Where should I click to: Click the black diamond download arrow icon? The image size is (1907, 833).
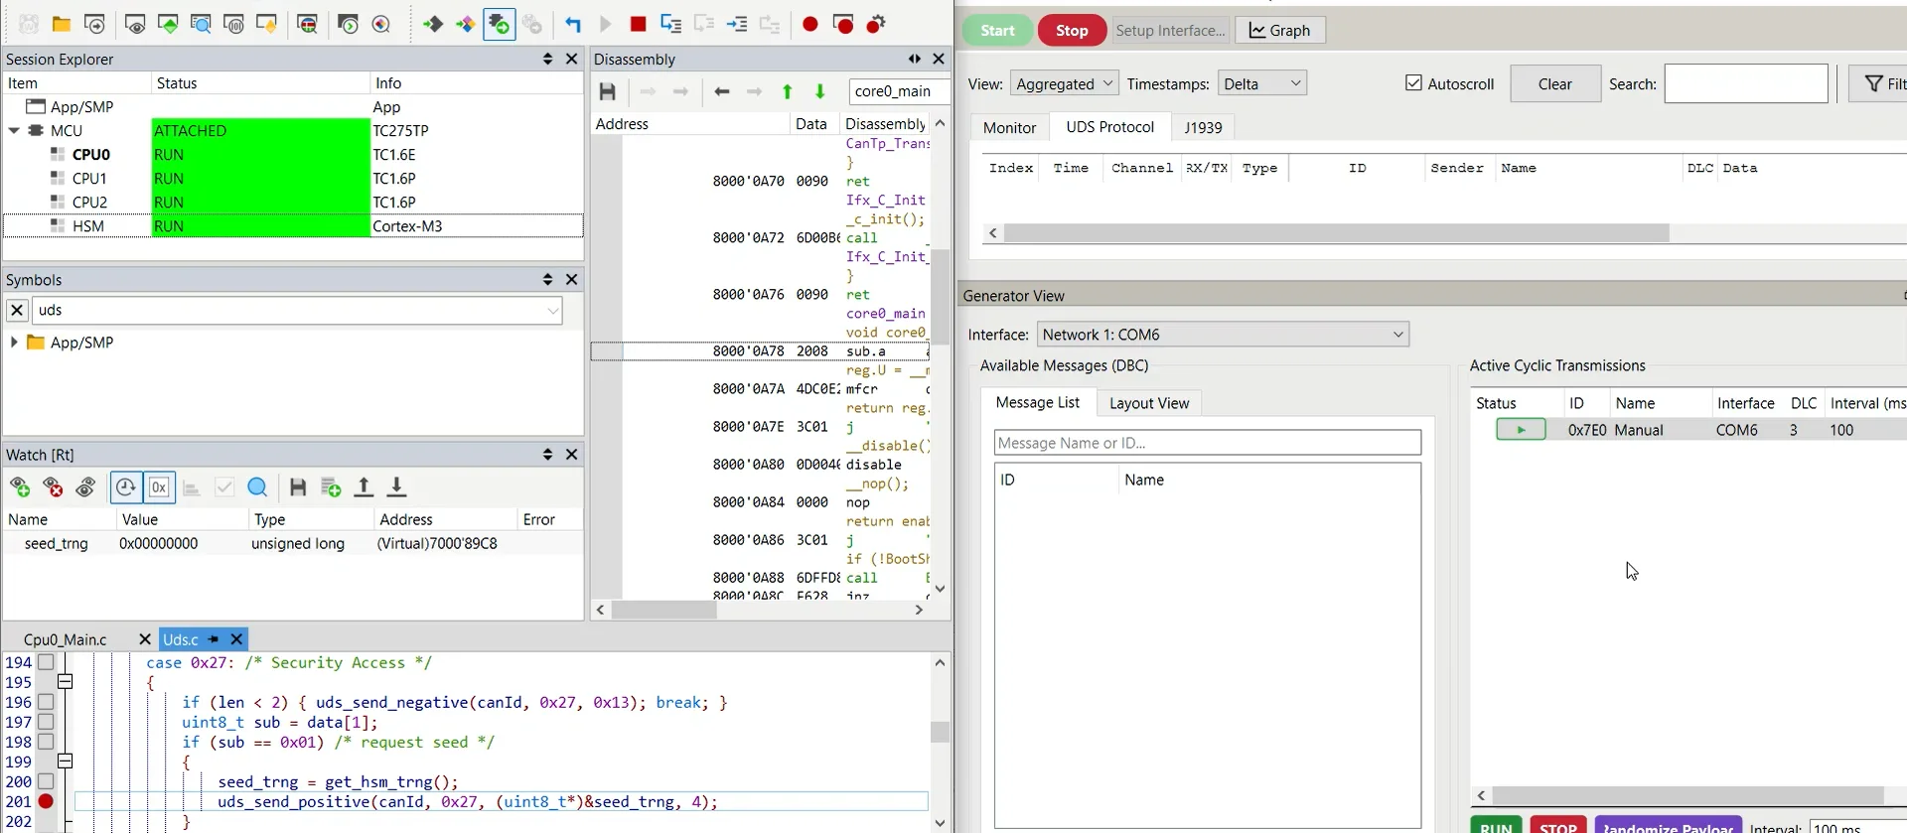click(433, 24)
